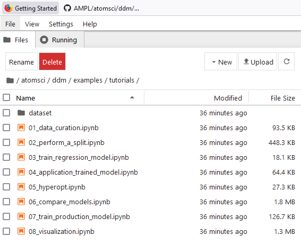Click the dataset folder icon
301x245 pixels.
pyautogui.click(x=21, y=113)
